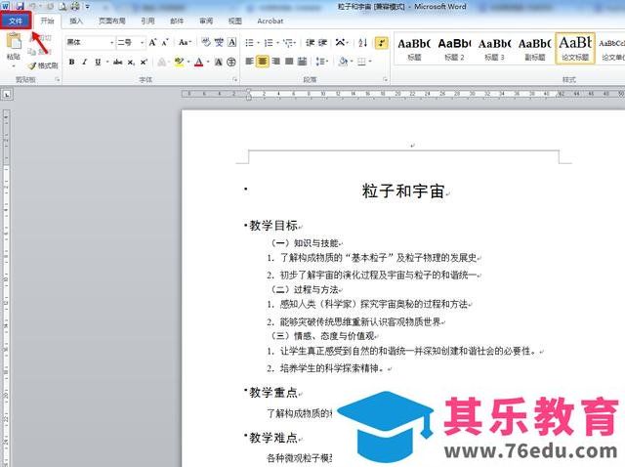Open the Paragraph dialog launcher (段落 group)
This screenshot has width=625, height=467.
pyautogui.click(x=386, y=80)
